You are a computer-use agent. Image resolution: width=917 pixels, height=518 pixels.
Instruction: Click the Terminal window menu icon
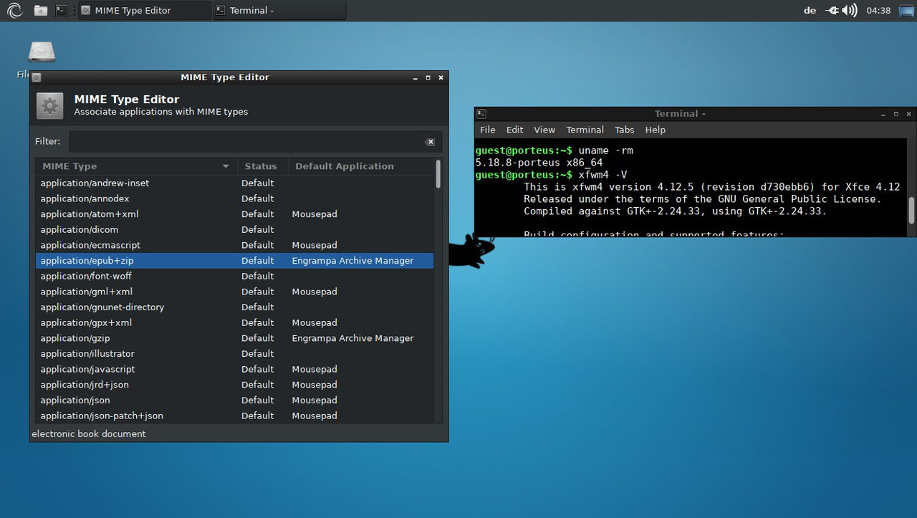tap(481, 114)
